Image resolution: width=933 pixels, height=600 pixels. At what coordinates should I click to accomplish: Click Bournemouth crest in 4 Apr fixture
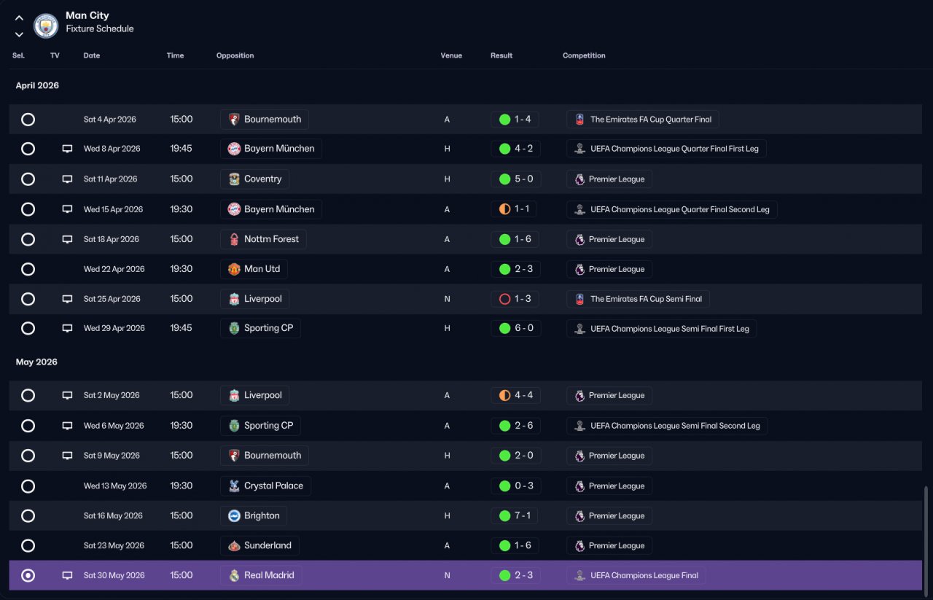[234, 120]
